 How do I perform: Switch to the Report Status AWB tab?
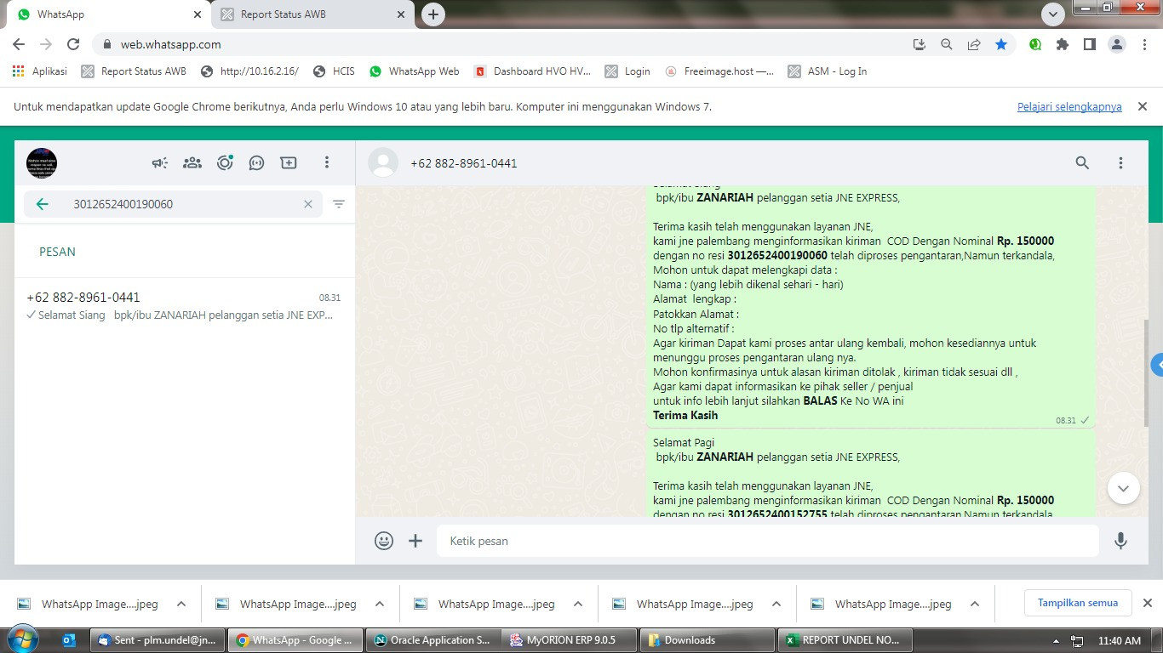[x=312, y=14]
